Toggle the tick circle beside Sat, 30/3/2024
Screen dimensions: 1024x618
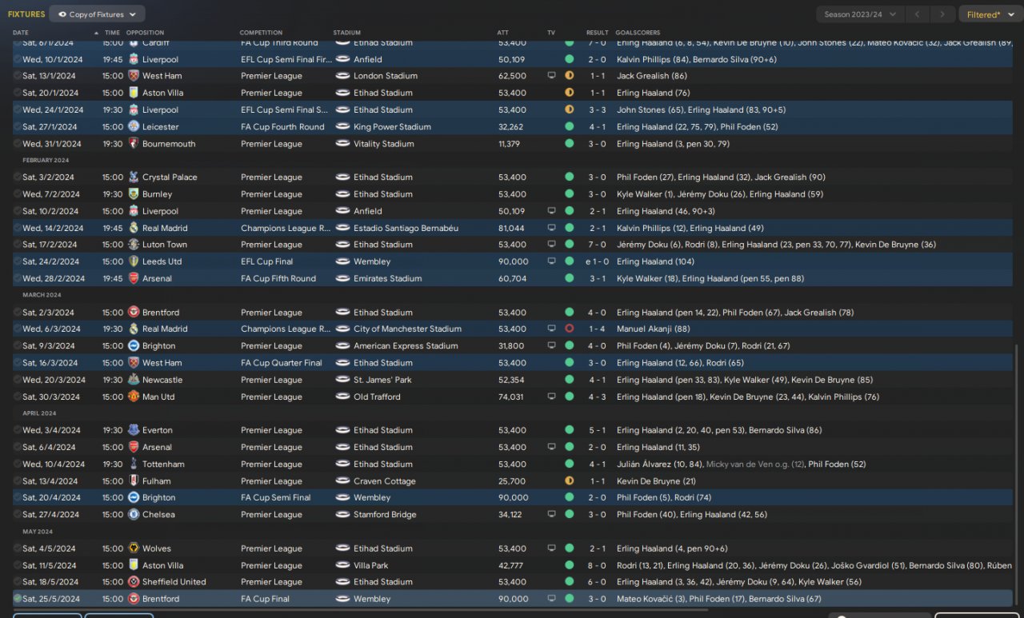[x=18, y=397]
